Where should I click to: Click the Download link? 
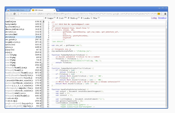point(162,18)
